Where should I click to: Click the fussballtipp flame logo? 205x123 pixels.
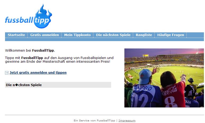pos(28,16)
